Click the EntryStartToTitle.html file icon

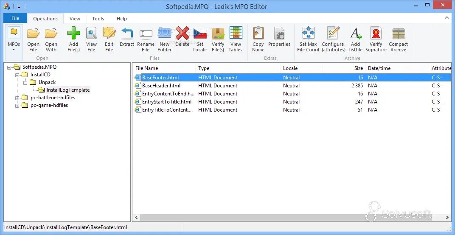point(138,102)
